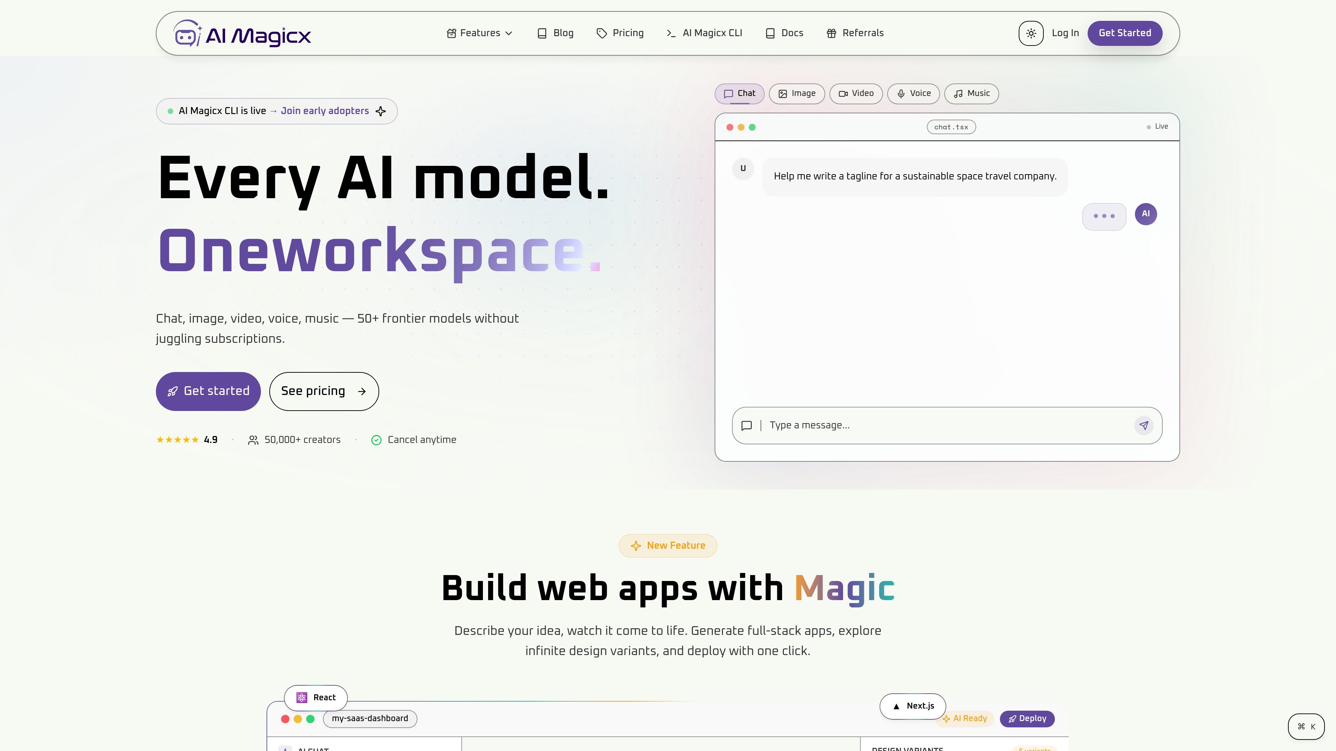Click the arrow icon in See pricing
The width and height of the screenshot is (1336, 751).
coord(362,392)
